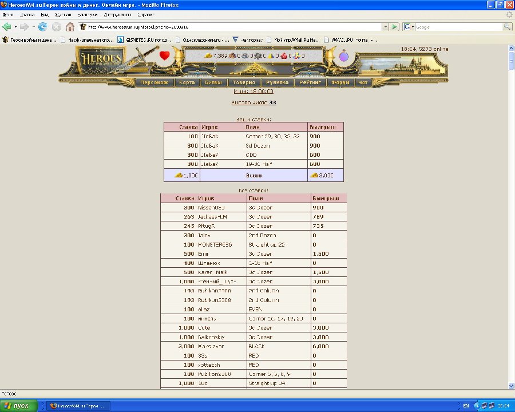Click the red heart health icon
Image resolution: width=515 pixels, height=412 pixels.
(x=165, y=56)
